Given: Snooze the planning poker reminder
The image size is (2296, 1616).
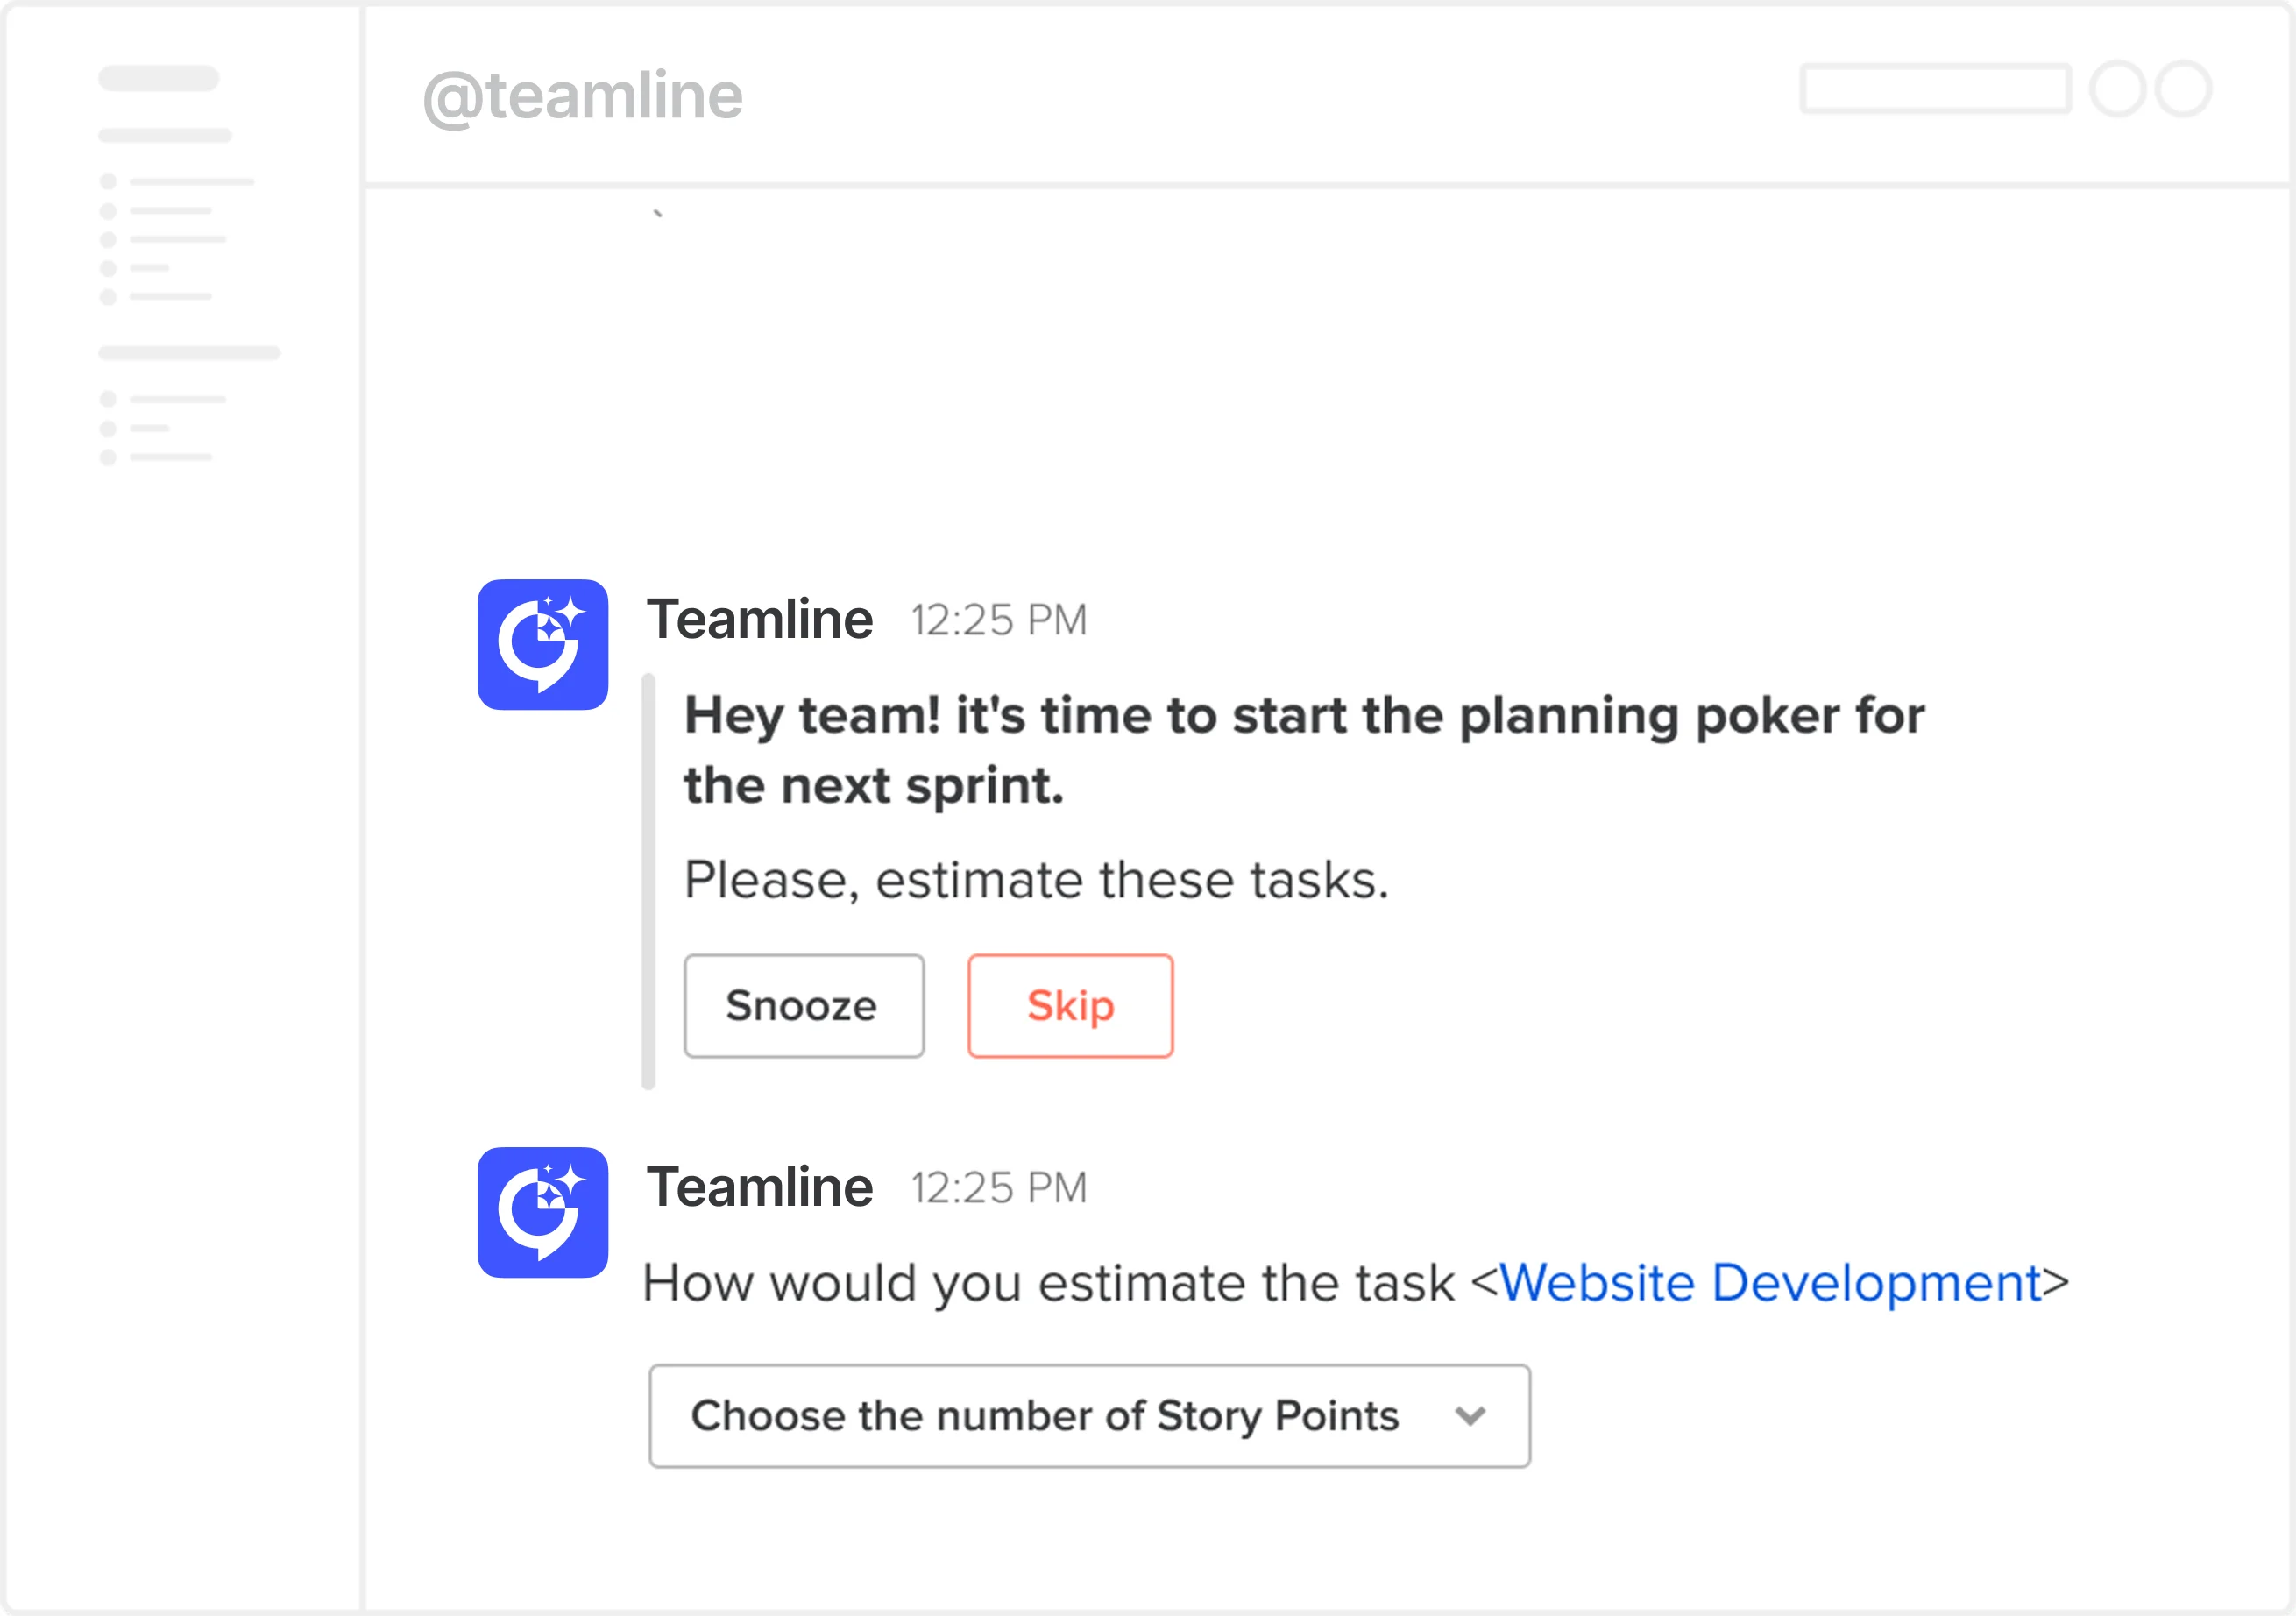Looking at the screenshot, I should point(803,1005).
